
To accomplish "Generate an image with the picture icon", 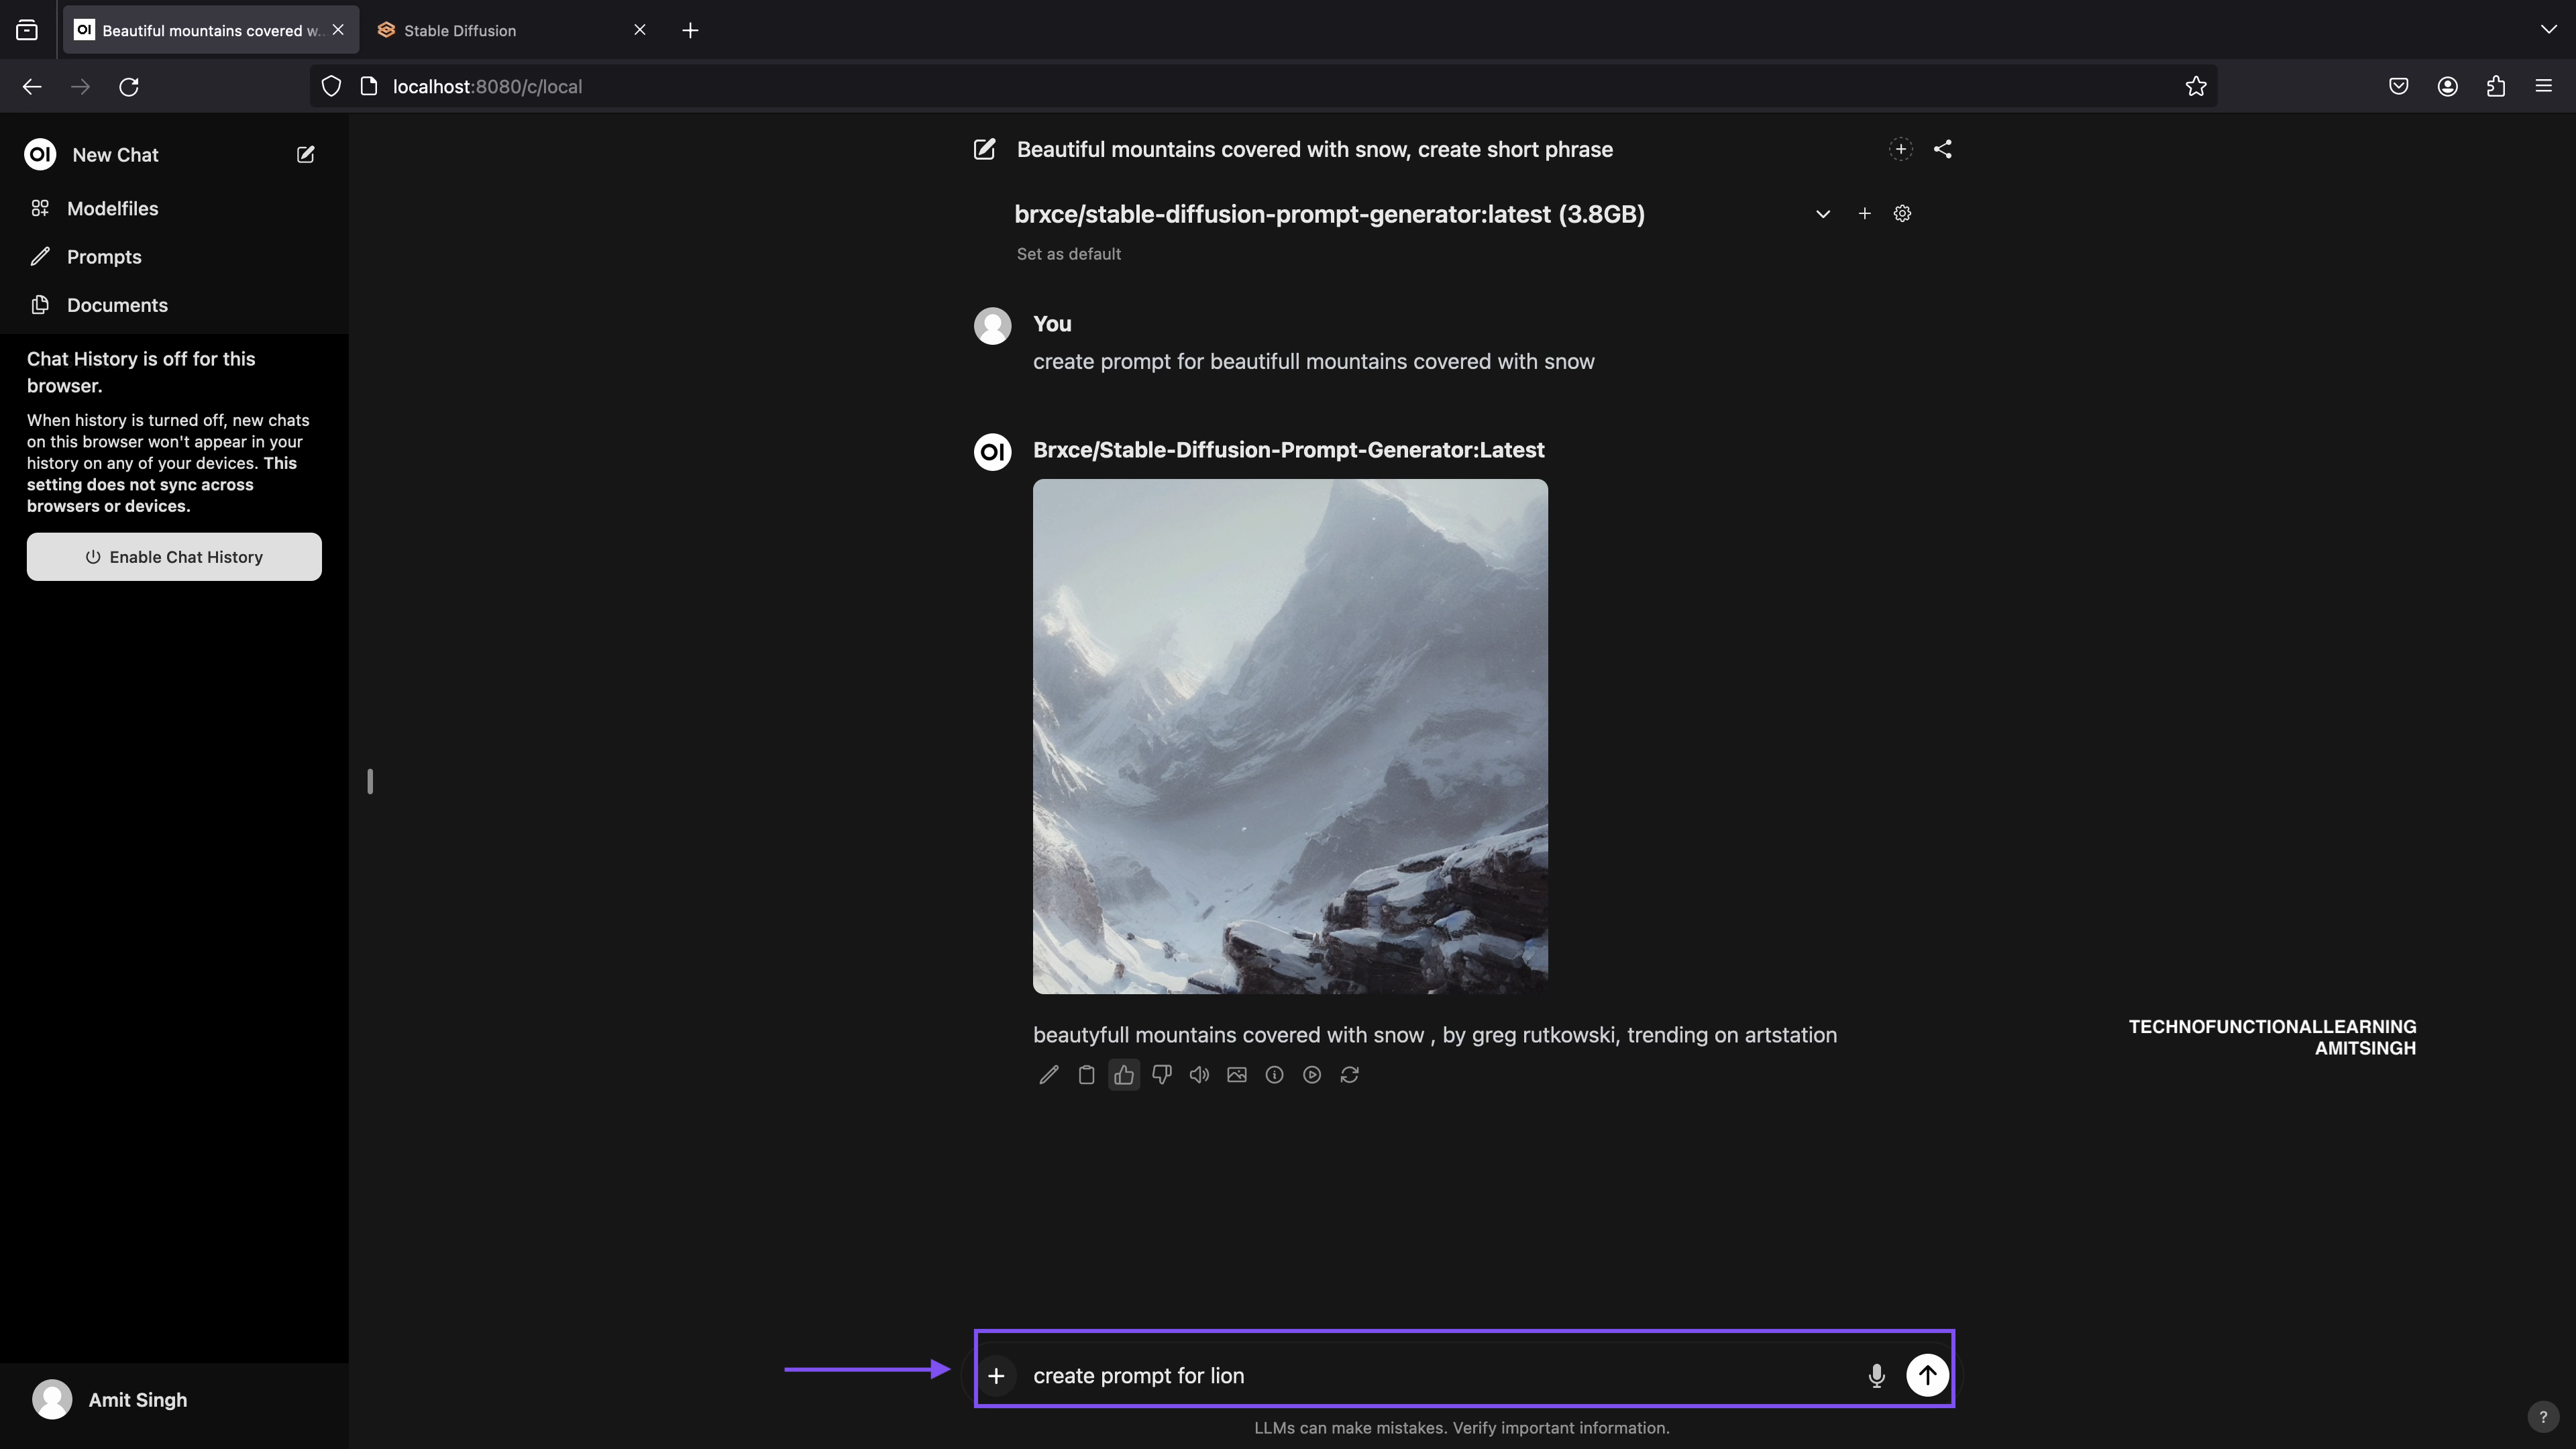I will (x=1237, y=1075).
